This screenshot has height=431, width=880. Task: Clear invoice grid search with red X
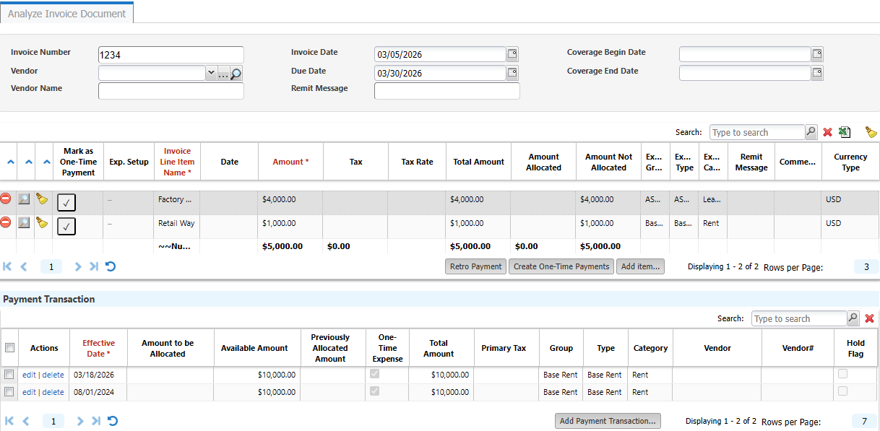(828, 132)
